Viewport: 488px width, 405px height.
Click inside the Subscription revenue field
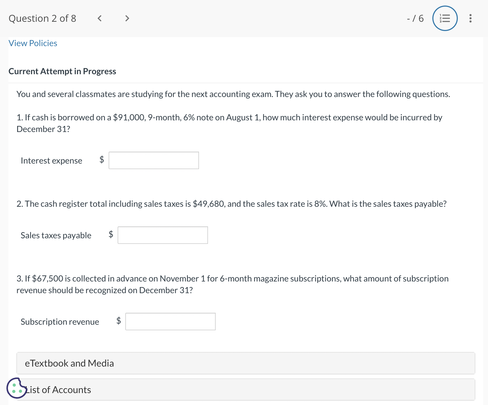pyautogui.click(x=170, y=321)
